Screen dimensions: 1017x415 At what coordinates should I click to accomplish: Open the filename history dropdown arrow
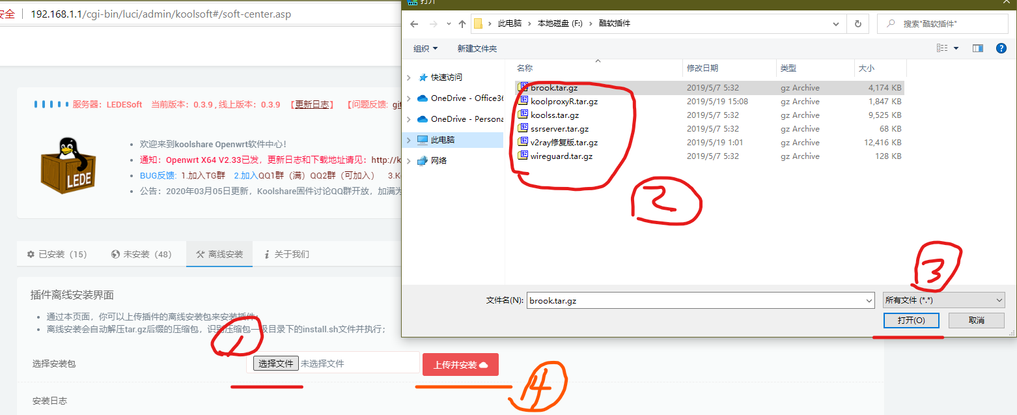(x=869, y=300)
